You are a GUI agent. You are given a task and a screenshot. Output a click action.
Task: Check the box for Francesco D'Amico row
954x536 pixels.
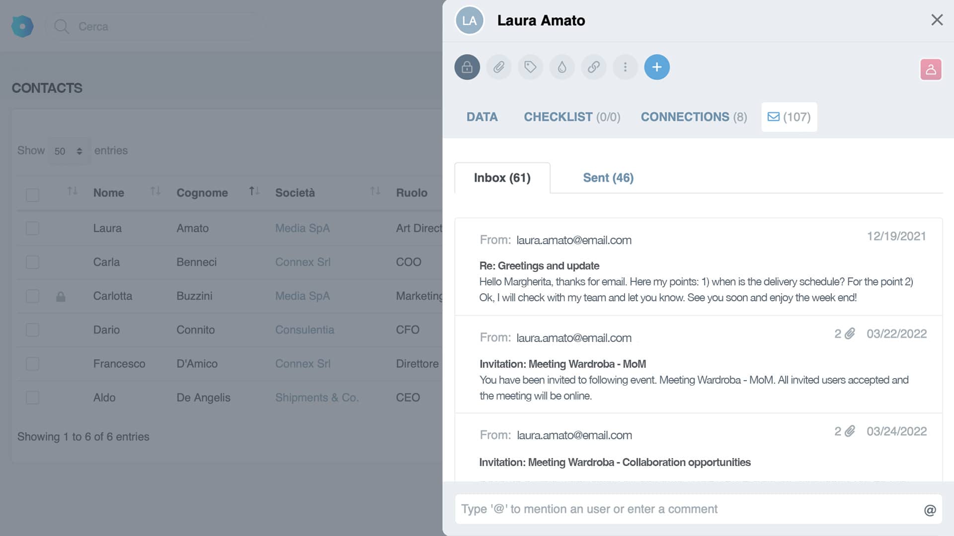(32, 364)
